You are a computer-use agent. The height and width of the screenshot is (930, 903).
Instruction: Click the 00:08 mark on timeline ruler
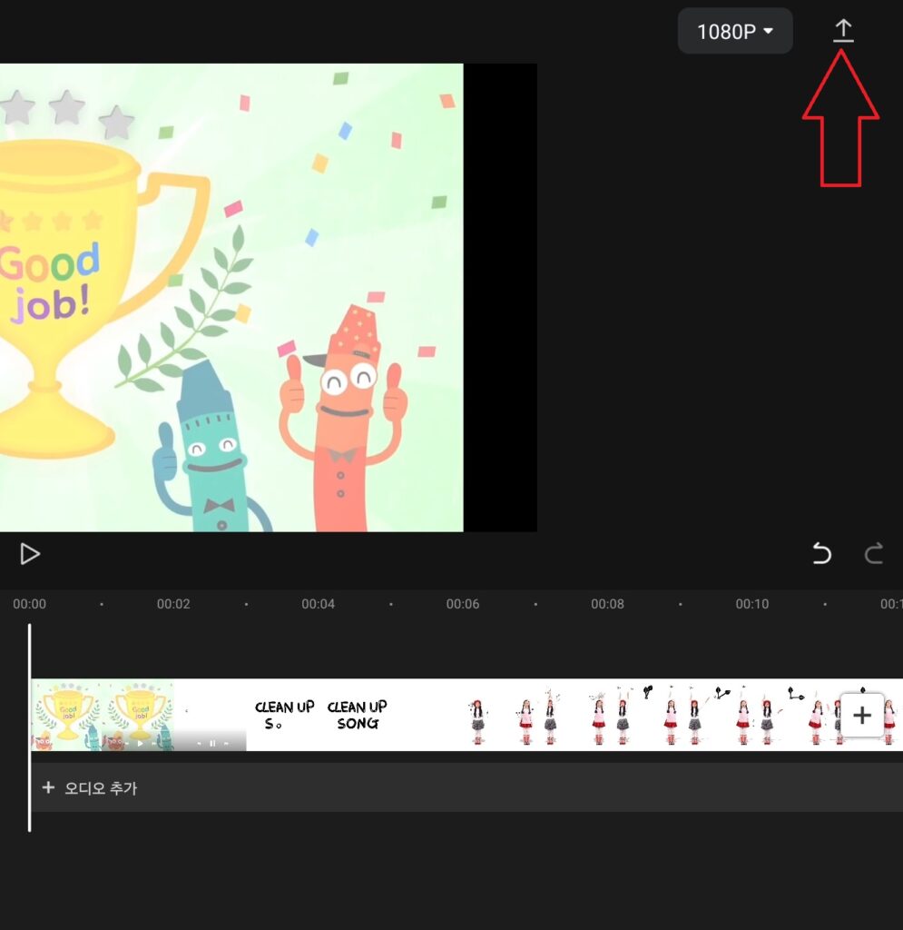(607, 604)
